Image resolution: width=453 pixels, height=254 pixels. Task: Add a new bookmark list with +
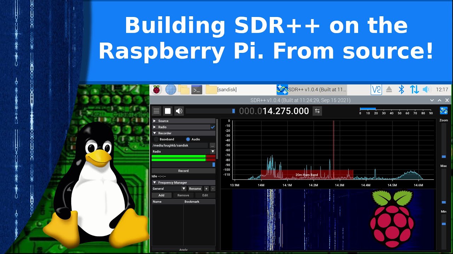(206, 189)
